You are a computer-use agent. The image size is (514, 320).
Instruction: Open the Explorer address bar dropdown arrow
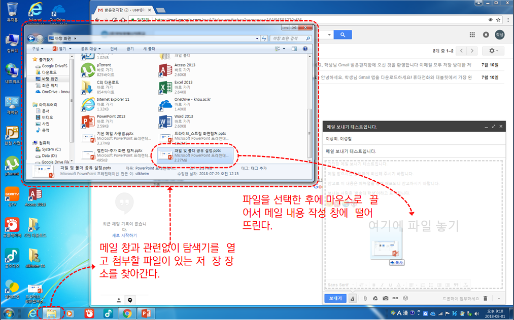click(x=257, y=38)
